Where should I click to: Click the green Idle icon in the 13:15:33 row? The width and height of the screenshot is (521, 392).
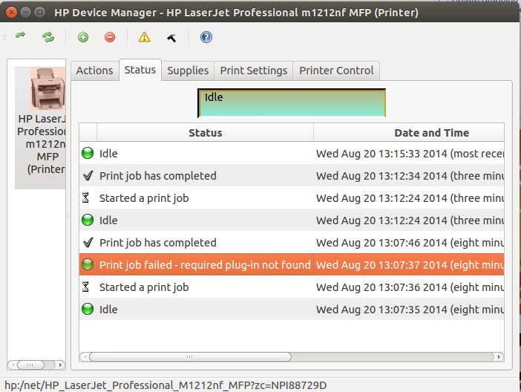[88, 153]
